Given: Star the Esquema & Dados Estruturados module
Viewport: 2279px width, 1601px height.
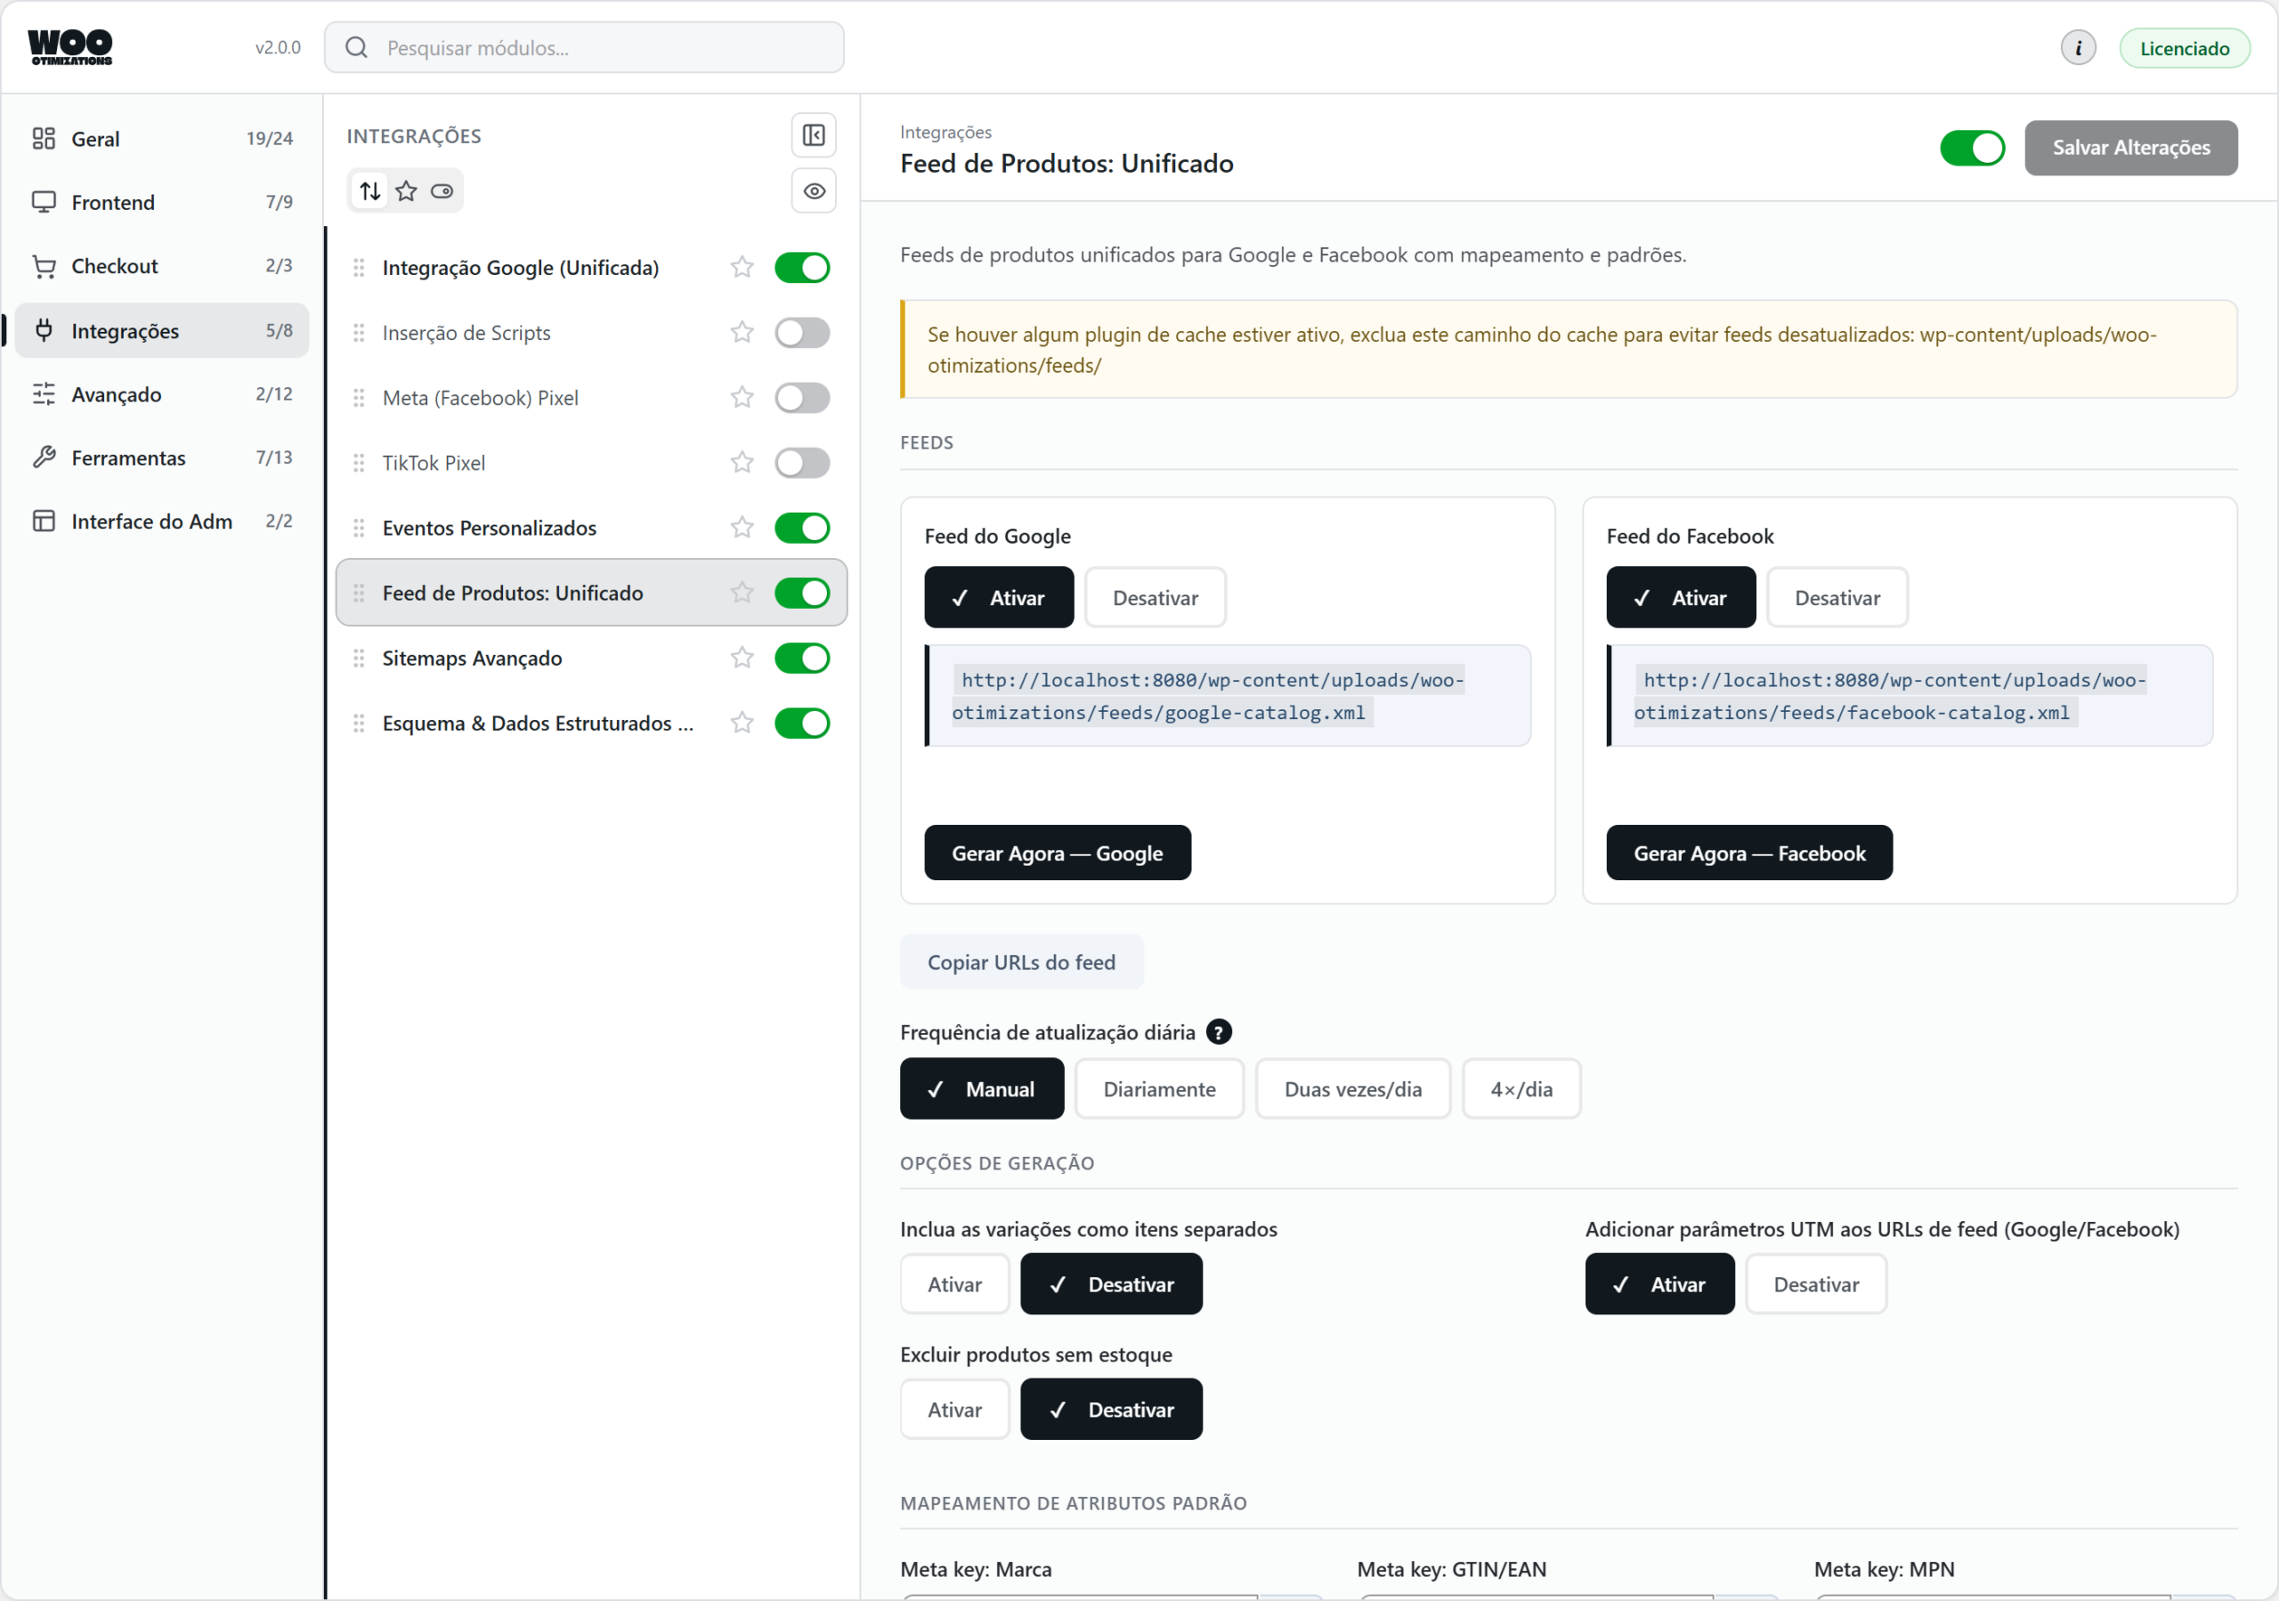Looking at the screenshot, I should (742, 724).
